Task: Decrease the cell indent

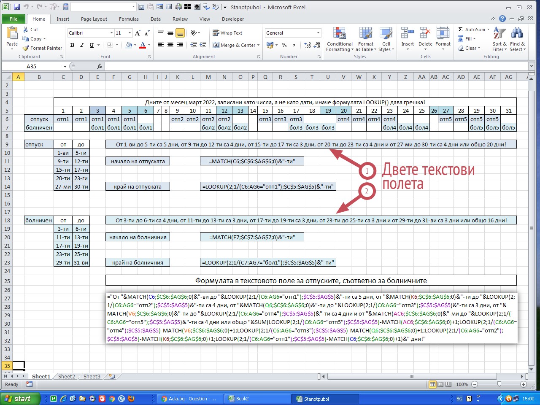Action: click(x=194, y=45)
